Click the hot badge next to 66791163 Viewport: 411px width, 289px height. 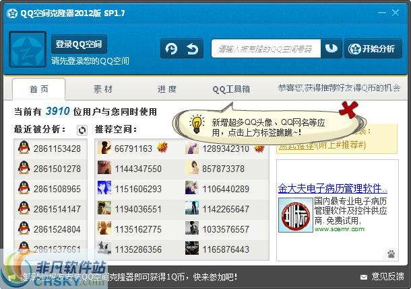[x=162, y=147]
